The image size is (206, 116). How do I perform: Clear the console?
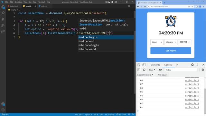pyautogui.click(x=144, y=70)
